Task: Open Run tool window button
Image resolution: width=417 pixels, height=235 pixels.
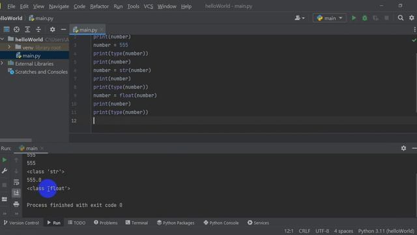Action: tap(53, 223)
